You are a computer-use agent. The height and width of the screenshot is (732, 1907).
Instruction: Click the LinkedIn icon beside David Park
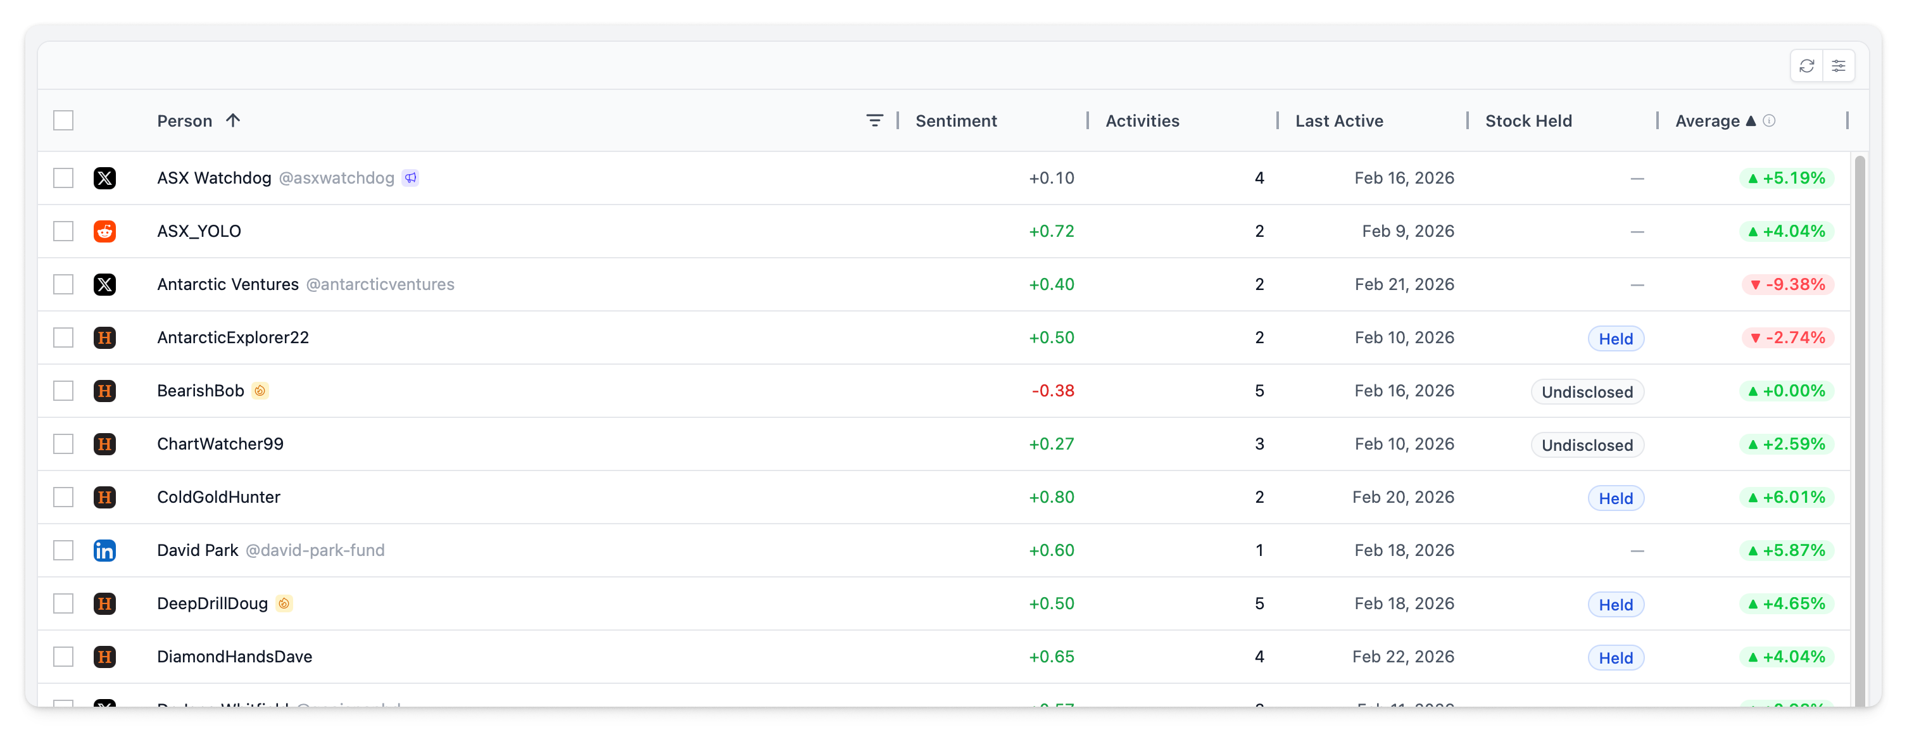[105, 551]
